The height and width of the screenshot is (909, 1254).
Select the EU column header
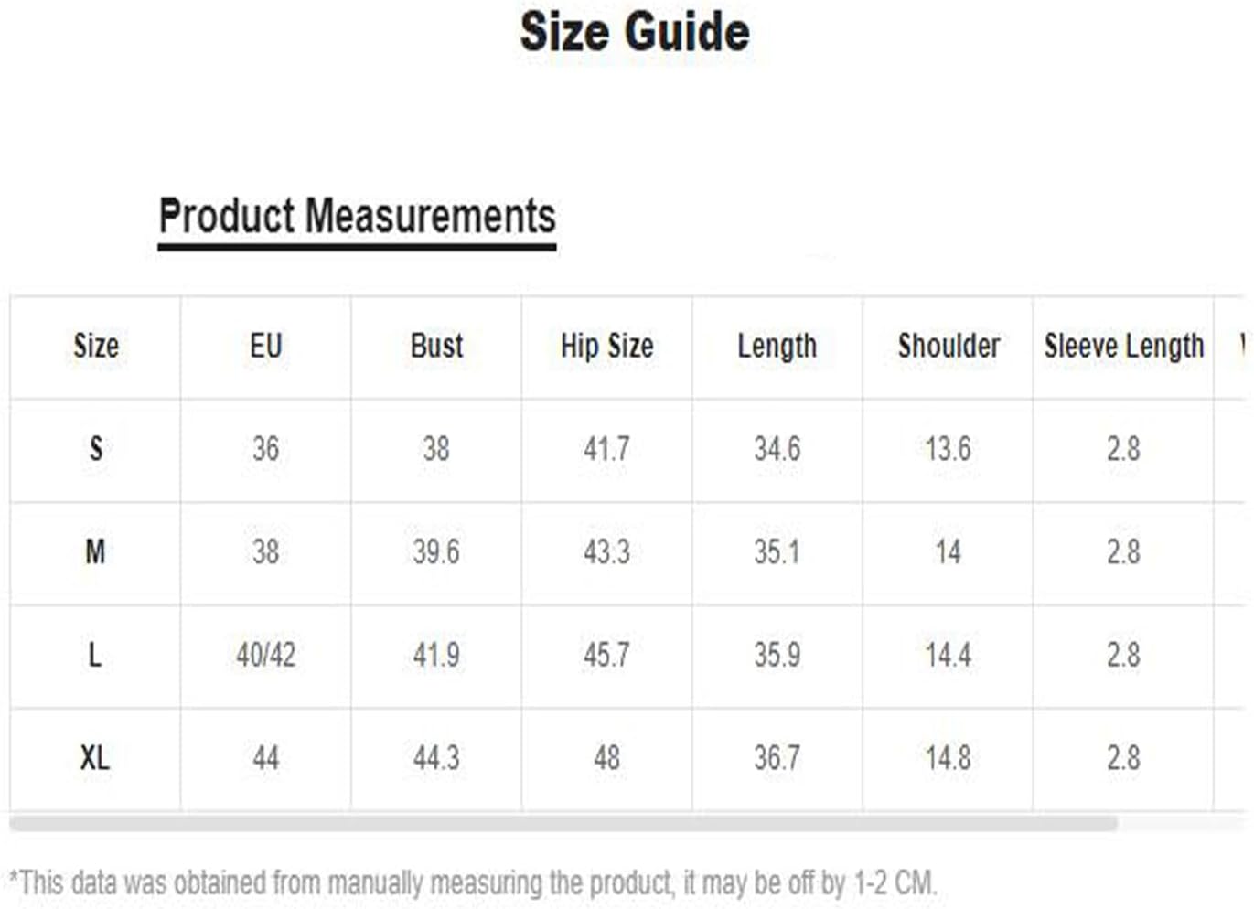(x=266, y=347)
